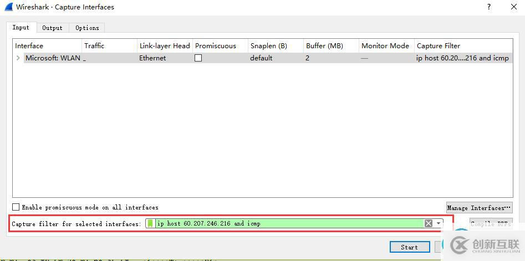The width and height of the screenshot is (525, 261).
Task: Clear the capture filter with the X icon
Action: tap(428, 223)
